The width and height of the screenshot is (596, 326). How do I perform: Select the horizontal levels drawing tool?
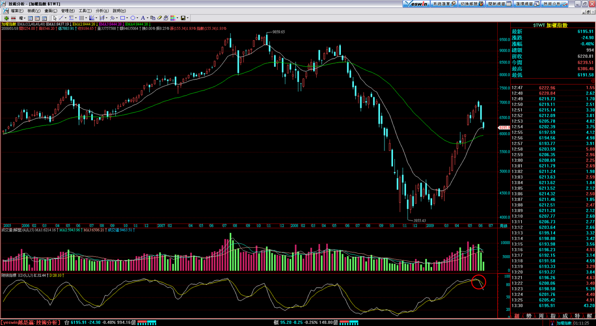coord(71,18)
